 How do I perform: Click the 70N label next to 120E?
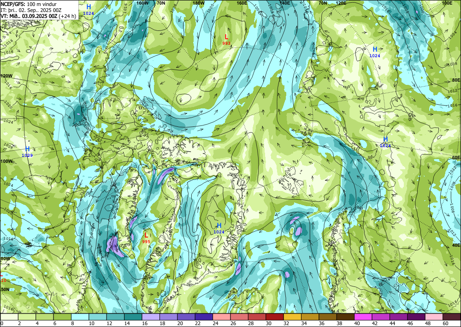tap(323, 3)
